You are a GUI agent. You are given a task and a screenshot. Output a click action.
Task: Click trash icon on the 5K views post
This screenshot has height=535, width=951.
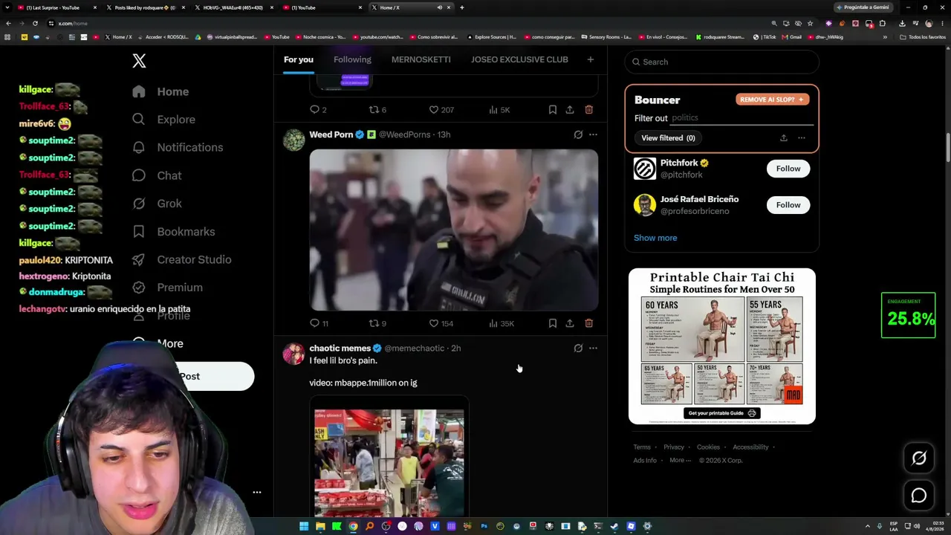click(x=588, y=110)
